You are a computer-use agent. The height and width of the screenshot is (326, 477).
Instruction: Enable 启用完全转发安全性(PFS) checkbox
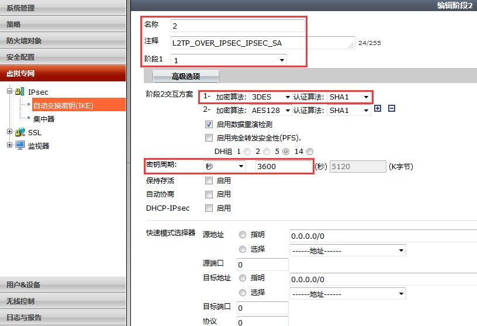point(209,138)
